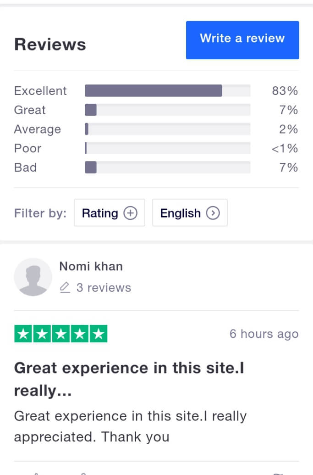Open Nomi khan reviewer name link
313x475 pixels.
[91, 266]
